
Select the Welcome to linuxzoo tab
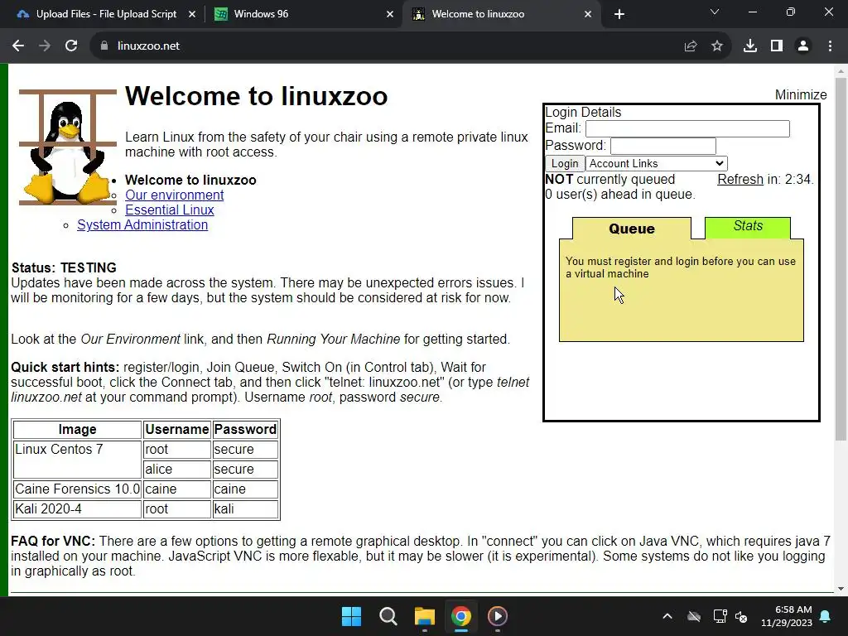(501, 14)
